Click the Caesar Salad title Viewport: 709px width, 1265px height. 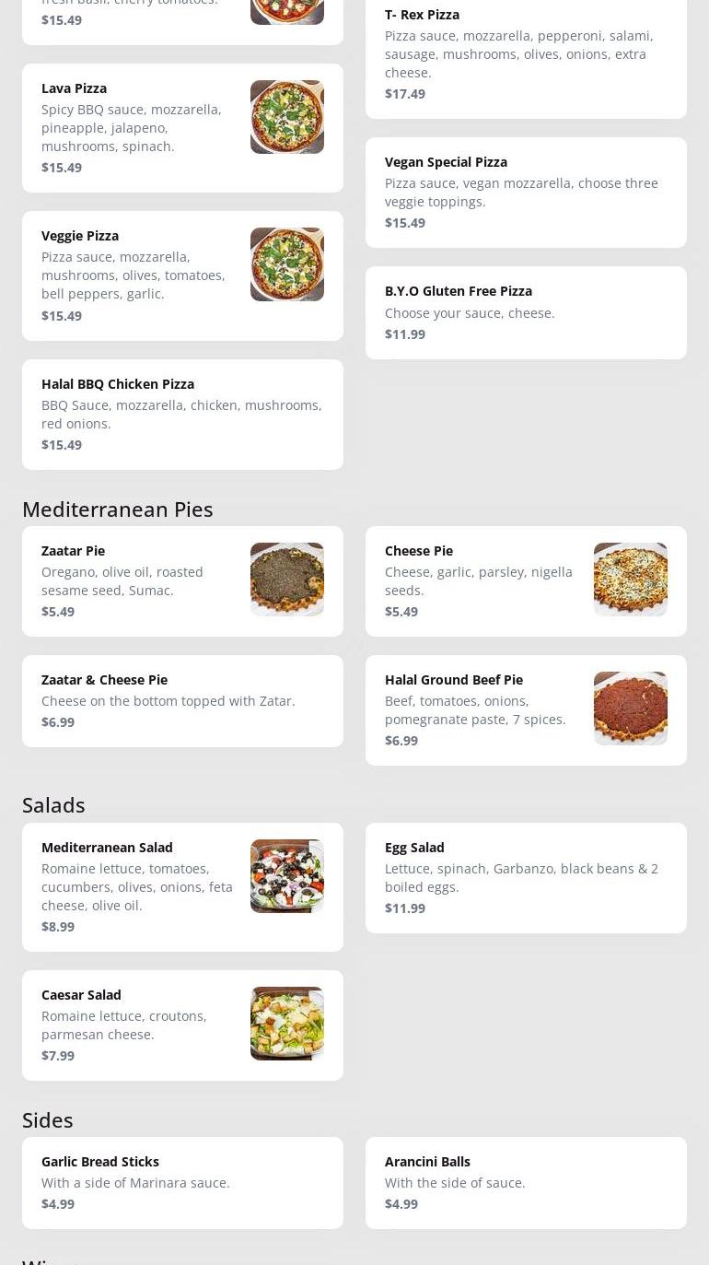click(81, 995)
